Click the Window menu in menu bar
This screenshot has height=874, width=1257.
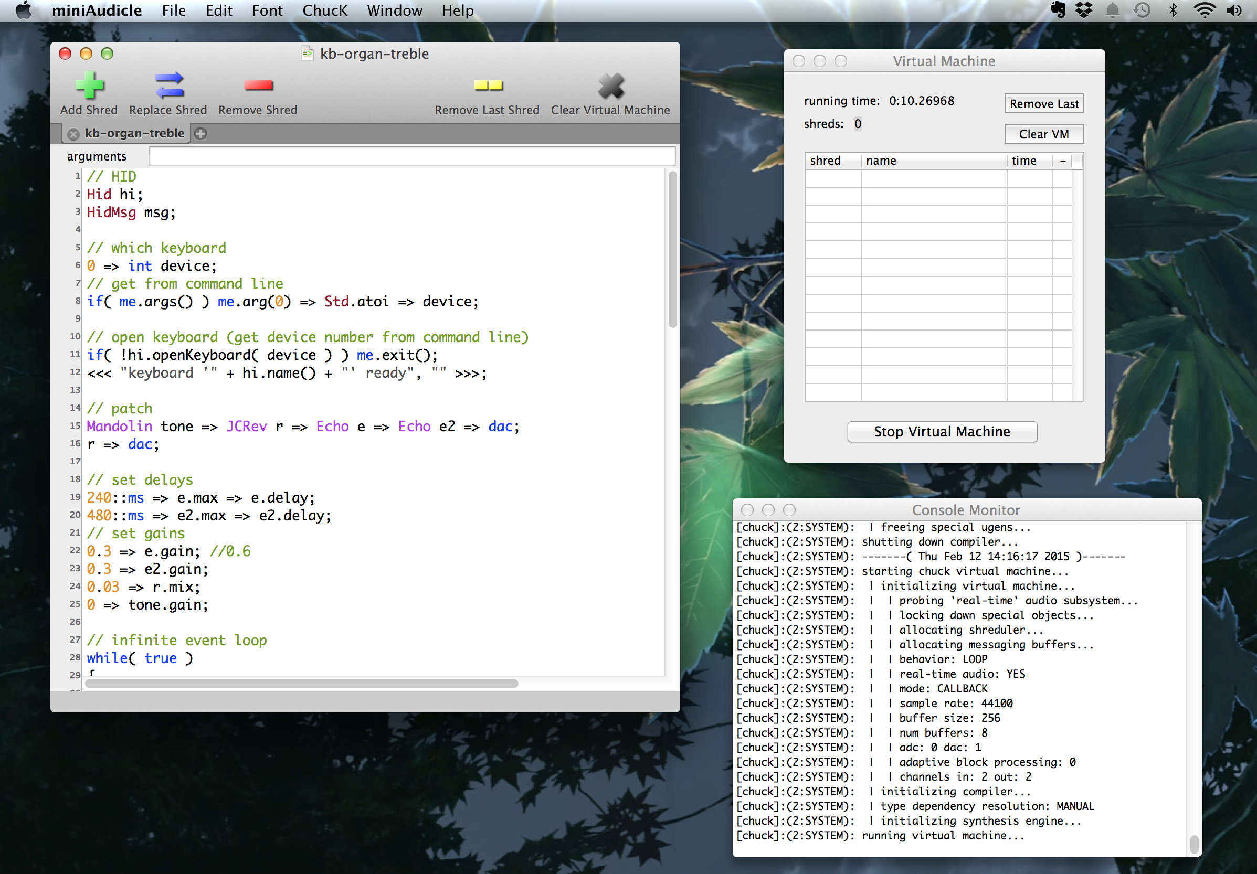click(x=395, y=10)
